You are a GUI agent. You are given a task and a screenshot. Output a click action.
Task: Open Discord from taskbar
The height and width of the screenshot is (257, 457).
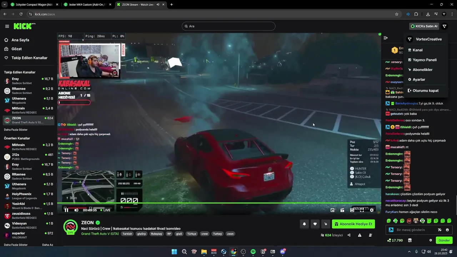tap(283, 252)
